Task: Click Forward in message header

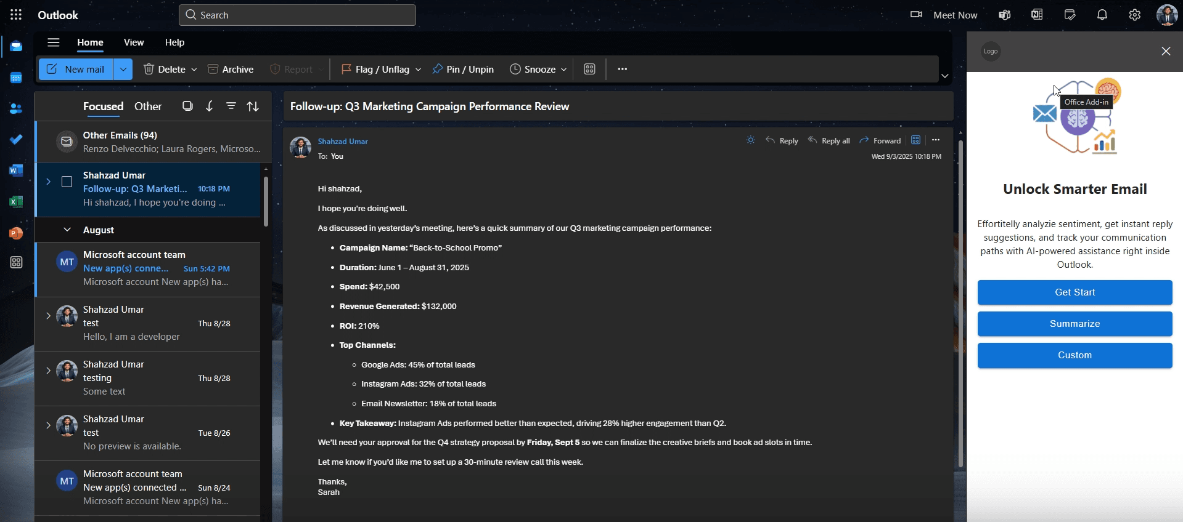Action: coord(880,140)
